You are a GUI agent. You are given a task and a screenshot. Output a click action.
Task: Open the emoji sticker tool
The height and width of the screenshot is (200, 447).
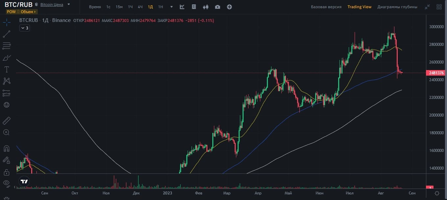(6, 105)
